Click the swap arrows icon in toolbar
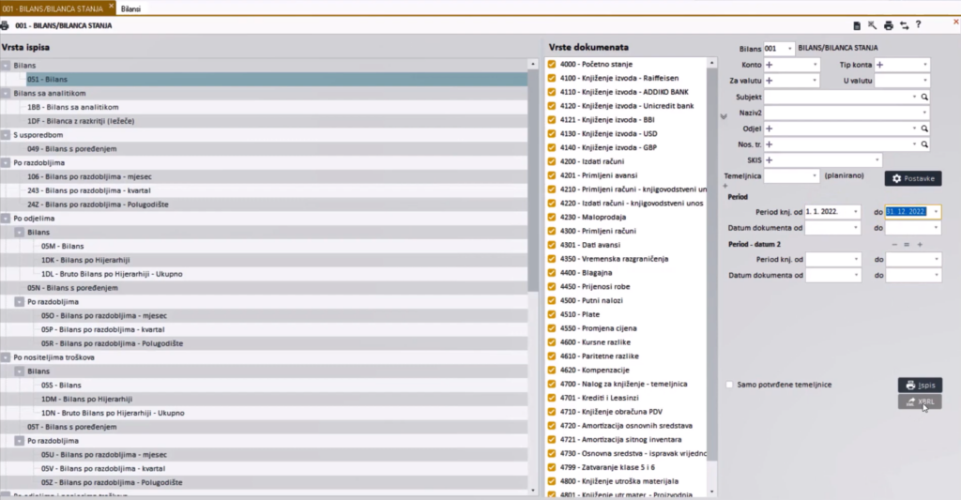Image resolution: width=961 pixels, height=500 pixels. click(x=903, y=25)
